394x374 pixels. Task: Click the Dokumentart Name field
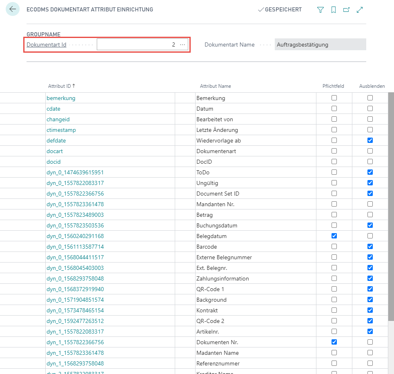tap(320, 45)
